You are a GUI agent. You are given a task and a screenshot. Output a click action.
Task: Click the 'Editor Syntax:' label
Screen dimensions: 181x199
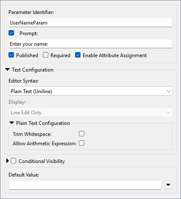[x=23, y=81]
